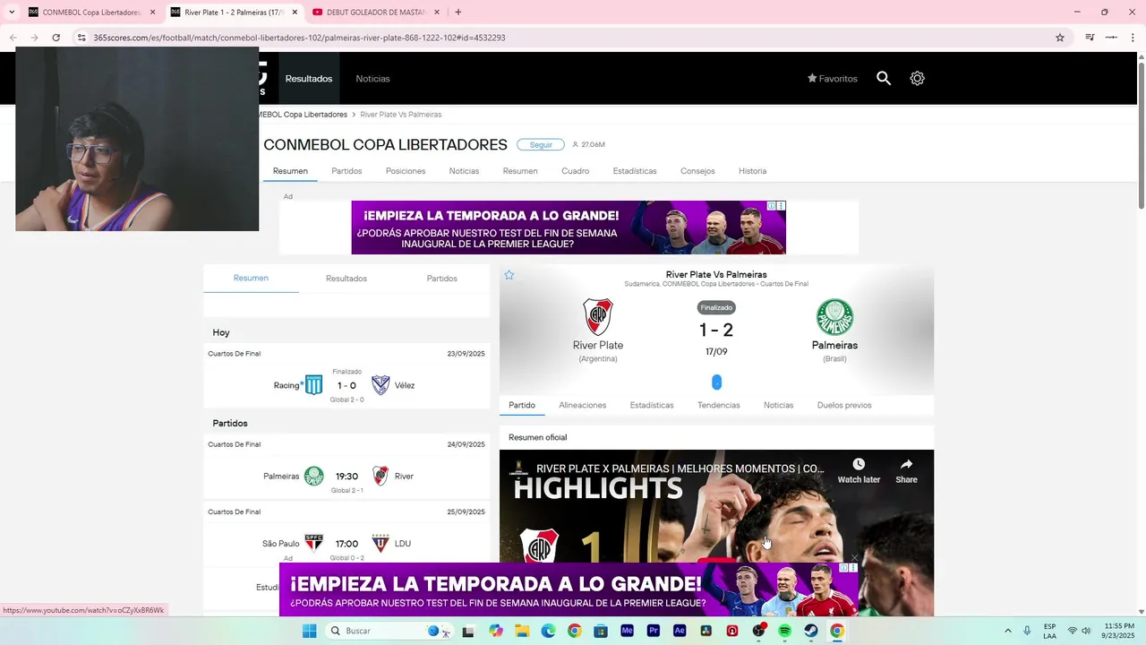Open settings gear in site header
Image resolution: width=1146 pixels, height=645 pixels.
pos(917,78)
